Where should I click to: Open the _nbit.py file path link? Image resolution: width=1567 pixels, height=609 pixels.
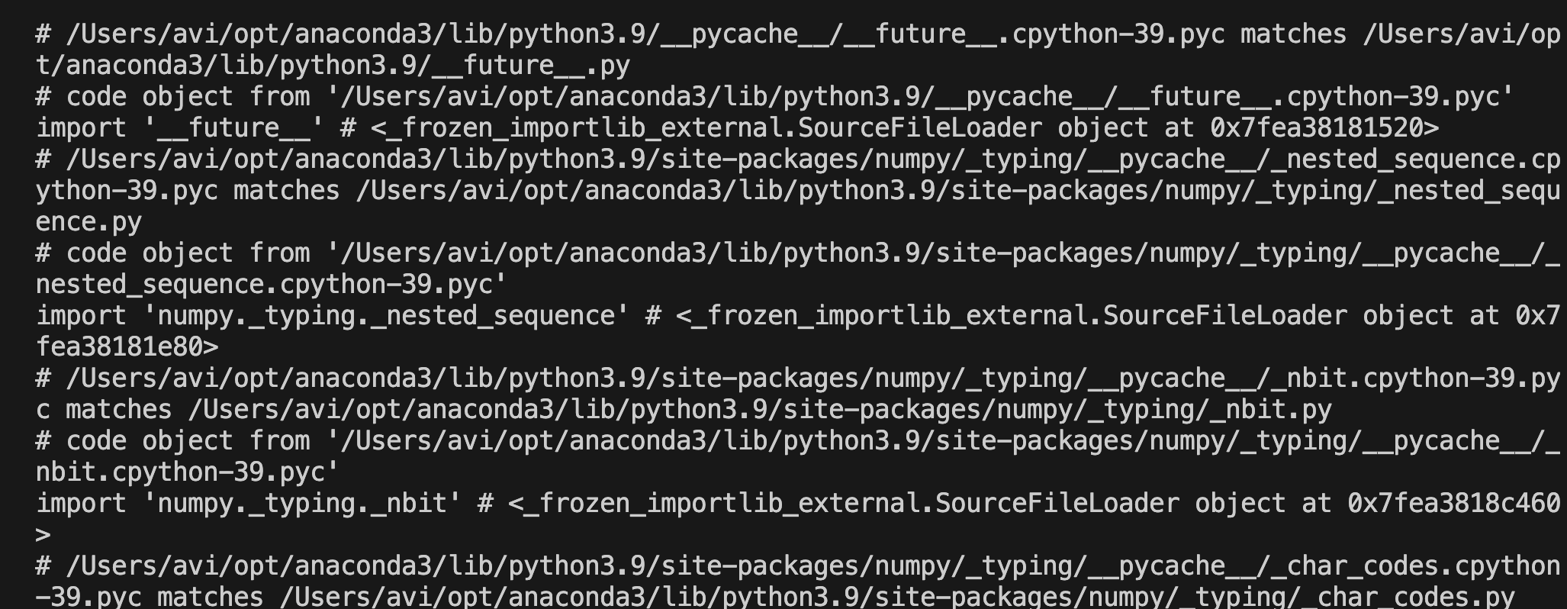760,410
